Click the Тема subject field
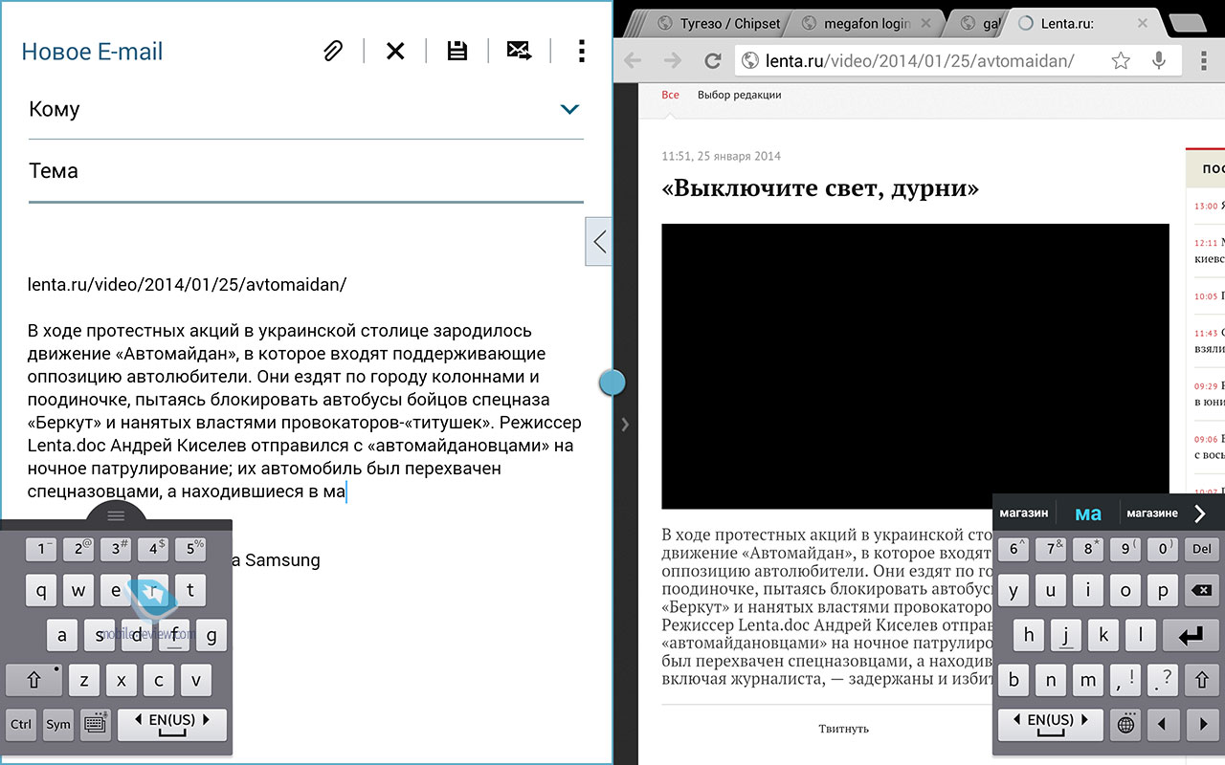This screenshot has height=765, width=1225. tap(306, 172)
